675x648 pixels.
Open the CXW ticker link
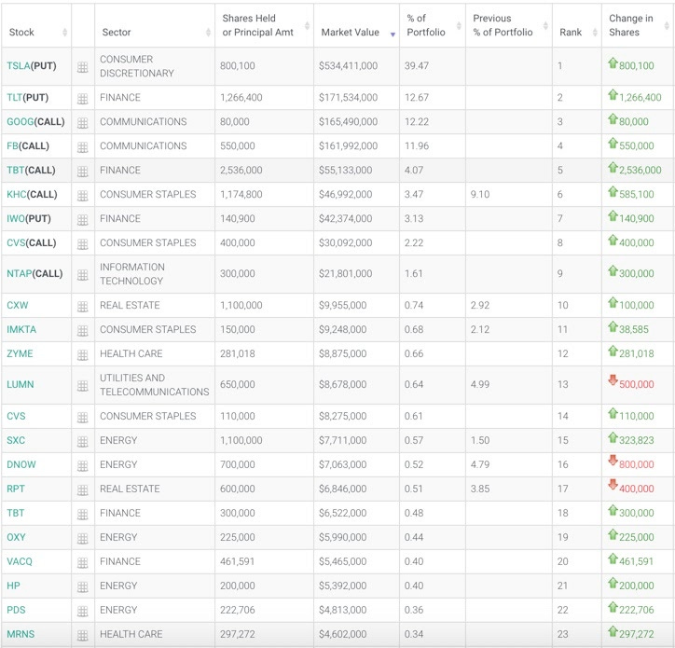(17, 305)
